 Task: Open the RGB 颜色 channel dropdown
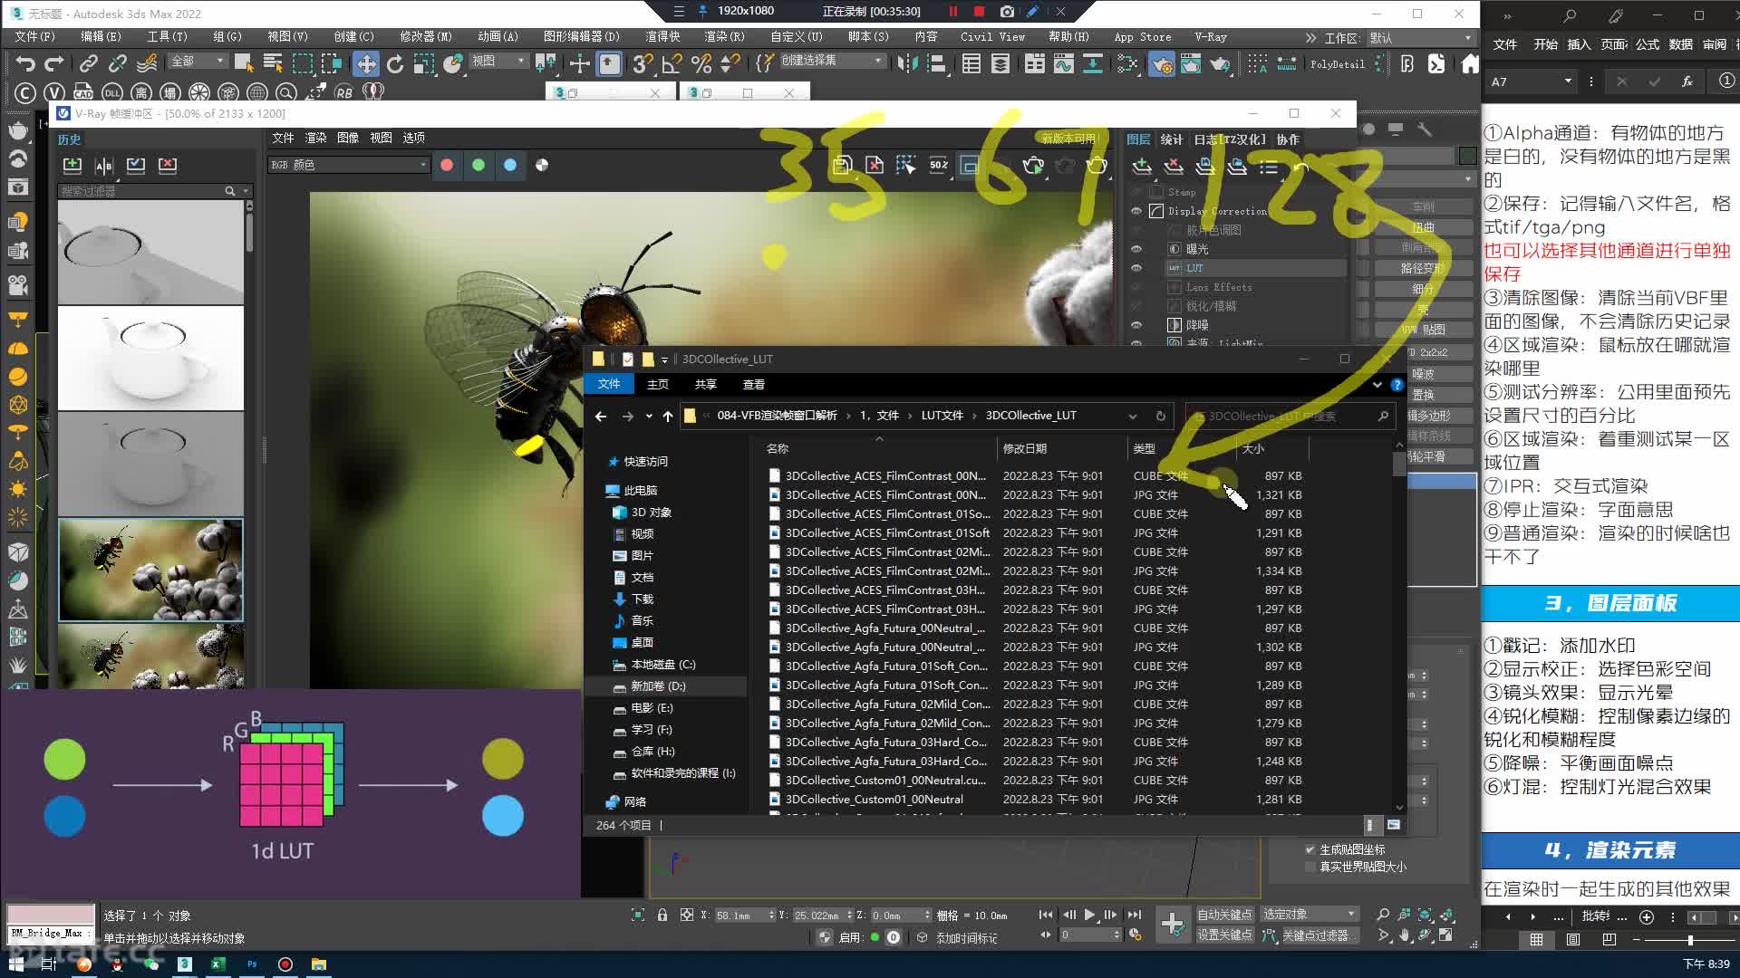[x=348, y=165]
